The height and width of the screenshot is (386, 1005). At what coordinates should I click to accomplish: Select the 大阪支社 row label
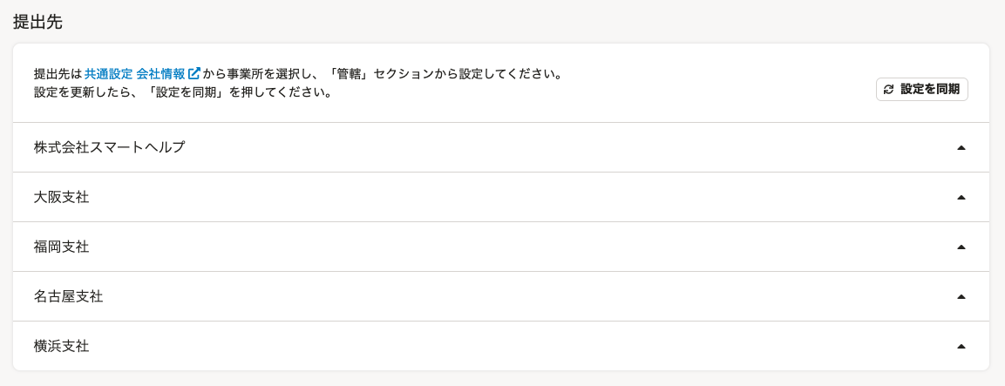click(x=61, y=198)
